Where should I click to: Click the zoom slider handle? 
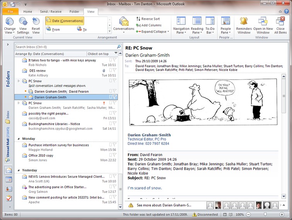(265, 215)
